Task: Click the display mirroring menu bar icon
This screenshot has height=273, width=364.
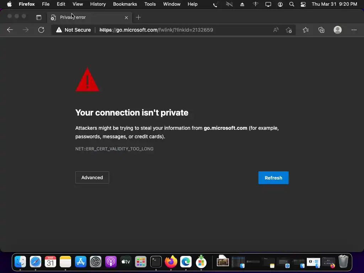Action: [x=268, y=4]
